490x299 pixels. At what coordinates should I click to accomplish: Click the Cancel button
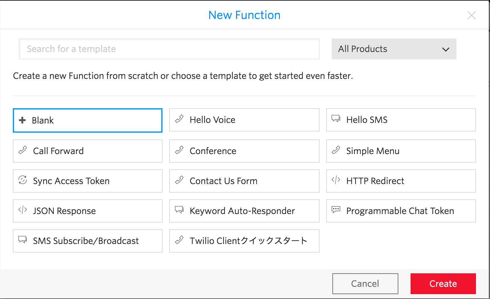click(365, 283)
